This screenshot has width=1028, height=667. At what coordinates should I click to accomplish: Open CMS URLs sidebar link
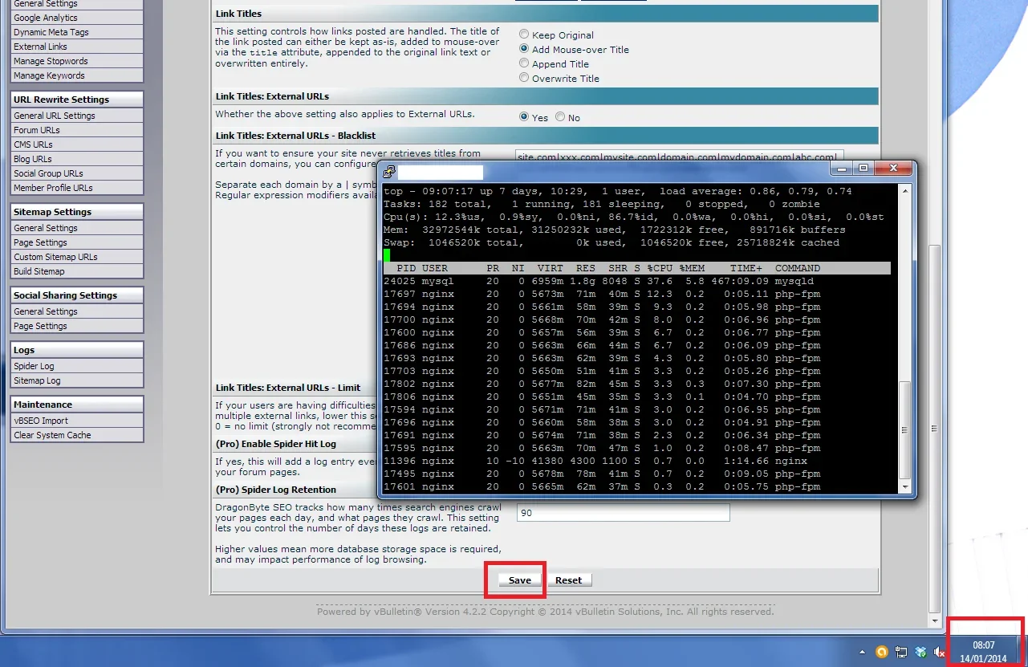(33, 144)
